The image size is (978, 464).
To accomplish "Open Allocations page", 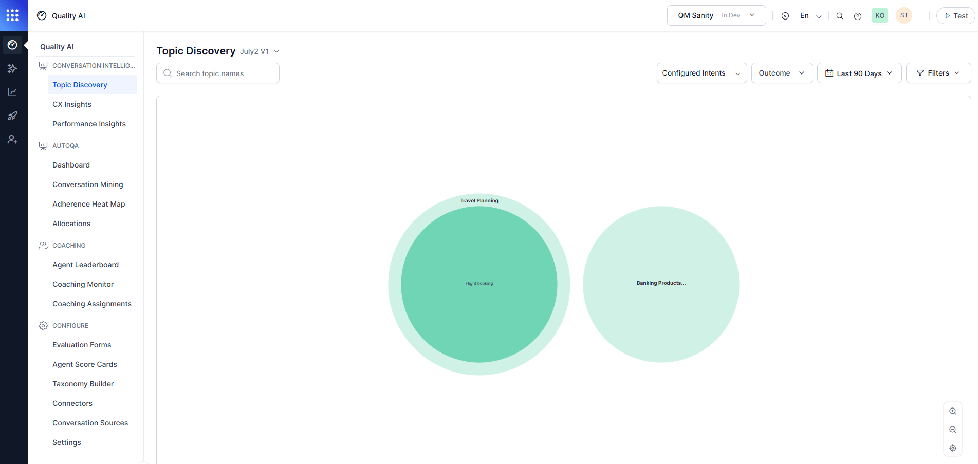I will pos(71,224).
